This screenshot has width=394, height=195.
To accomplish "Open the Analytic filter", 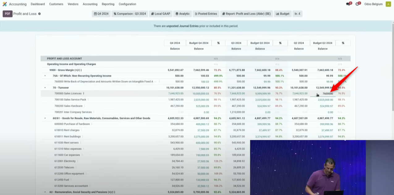I will [182, 14].
